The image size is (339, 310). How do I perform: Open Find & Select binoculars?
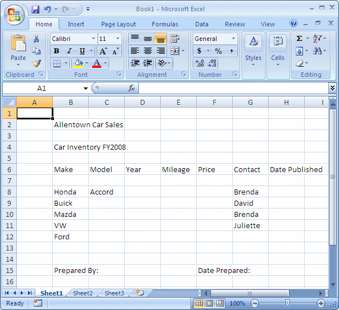[x=318, y=51]
